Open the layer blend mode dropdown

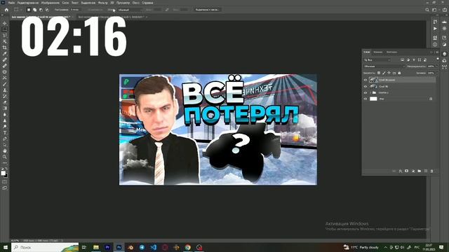coord(384,66)
